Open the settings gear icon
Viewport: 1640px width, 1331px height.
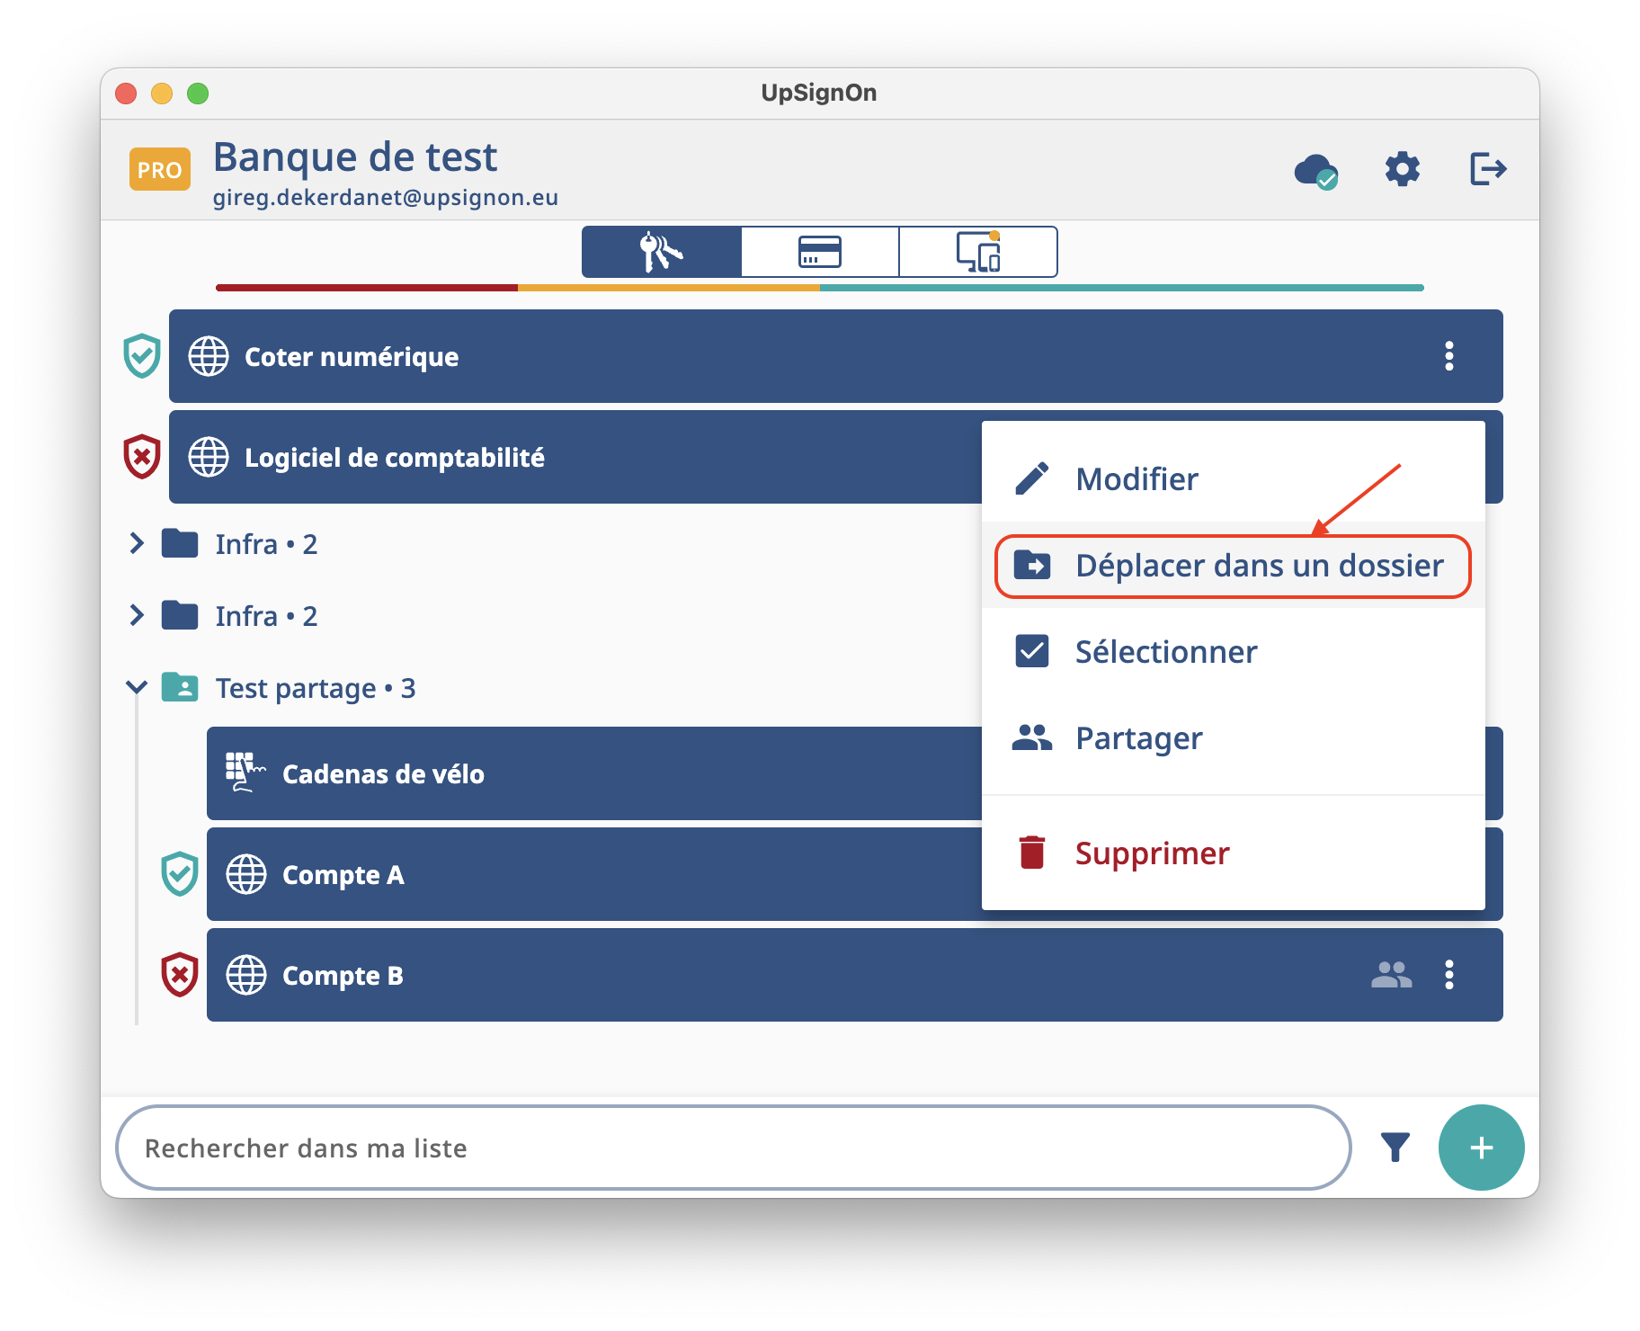(x=1402, y=169)
